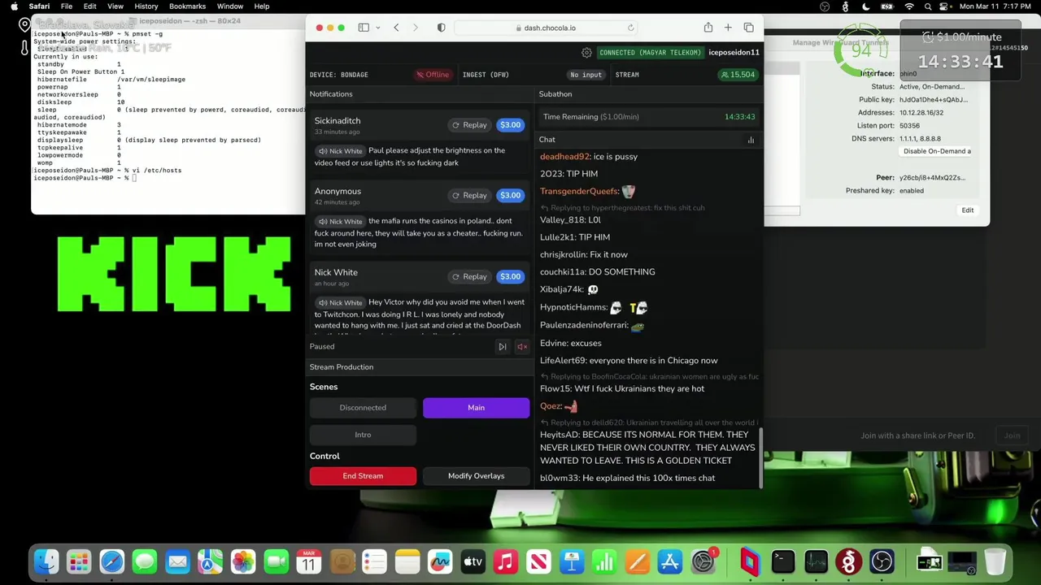Open the dashboard settings gear
1041x585 pixels.
click(586, 53)
